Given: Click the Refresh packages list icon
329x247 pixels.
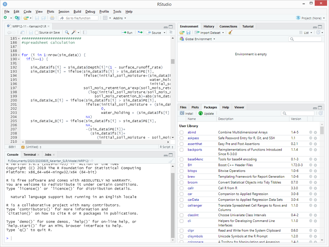Looking at the screenshot, I should (321, 113).
